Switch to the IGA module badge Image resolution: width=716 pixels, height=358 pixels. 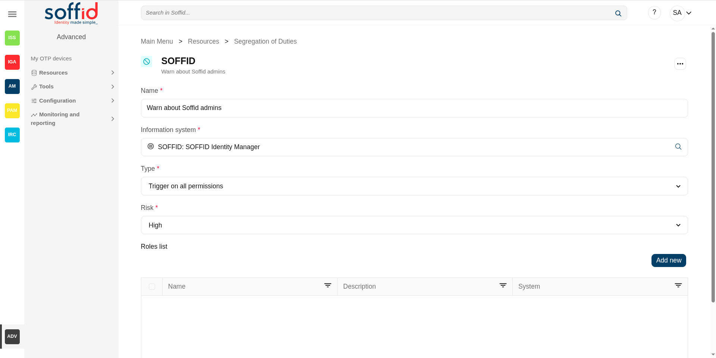click(x=12, y=62)
